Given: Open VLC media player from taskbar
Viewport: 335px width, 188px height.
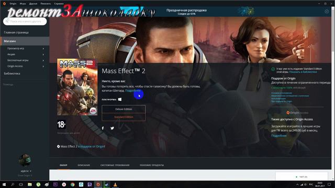Looking at the screenshot, I should tap(115, 184).
